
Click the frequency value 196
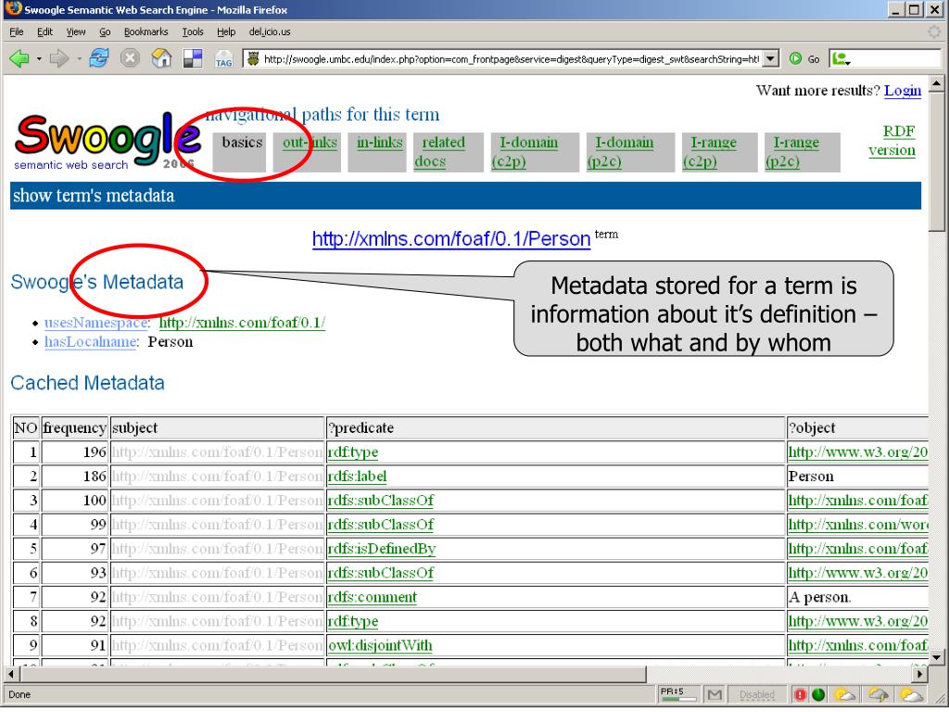[95, 452]
